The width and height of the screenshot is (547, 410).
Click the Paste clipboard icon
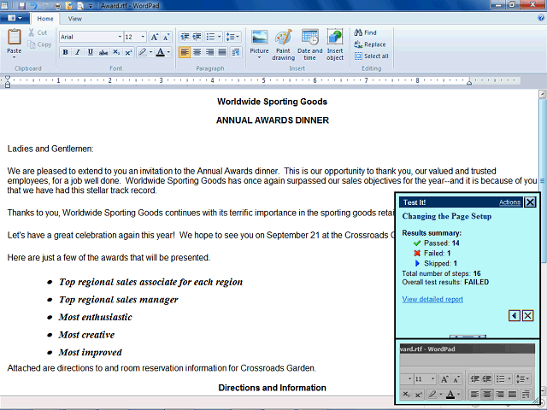pos(15,37)
